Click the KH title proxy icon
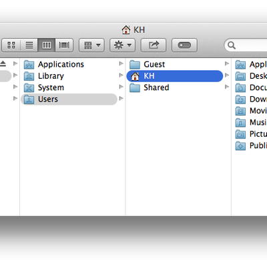This screenshot has width=267, height=267. click(126, 29)
